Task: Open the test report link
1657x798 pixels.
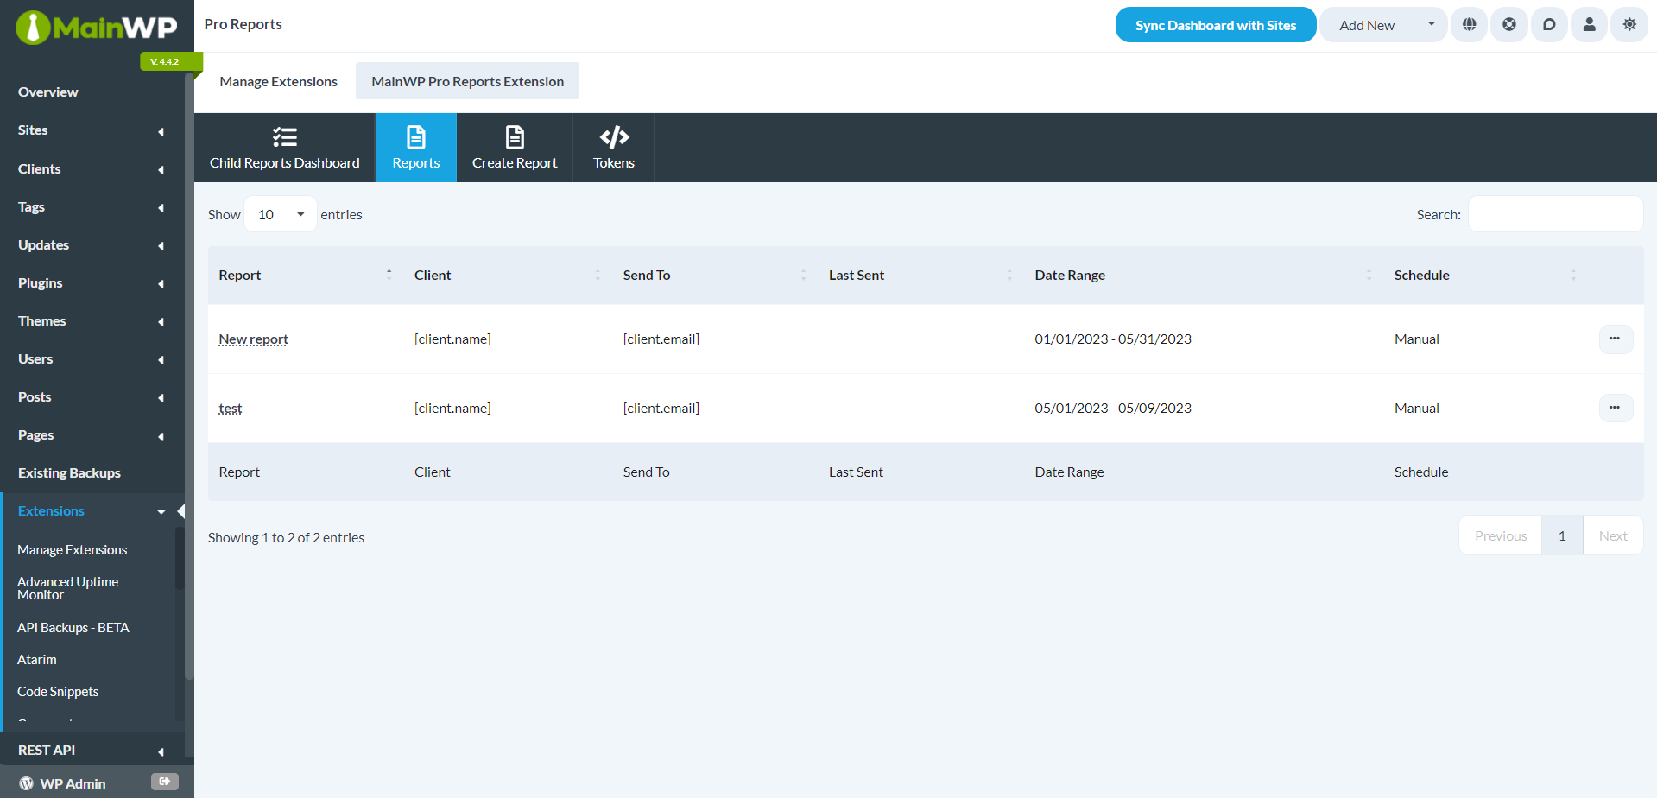Action: coord(231,408)
